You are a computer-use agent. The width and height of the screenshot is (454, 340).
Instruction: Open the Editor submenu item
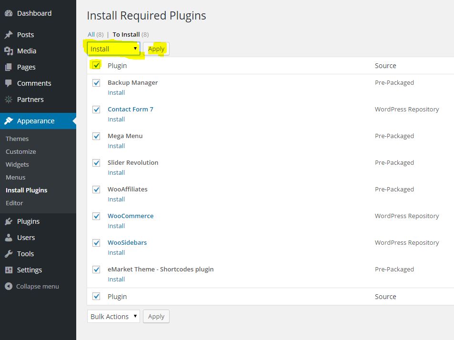(14, 203)
